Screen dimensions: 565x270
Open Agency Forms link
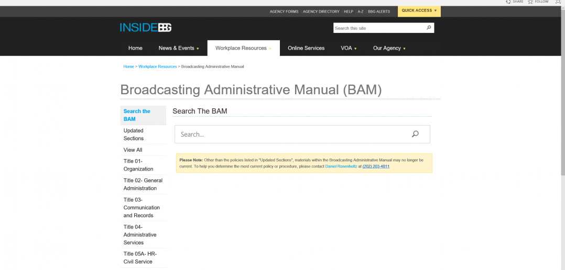(x=284, y=12)
